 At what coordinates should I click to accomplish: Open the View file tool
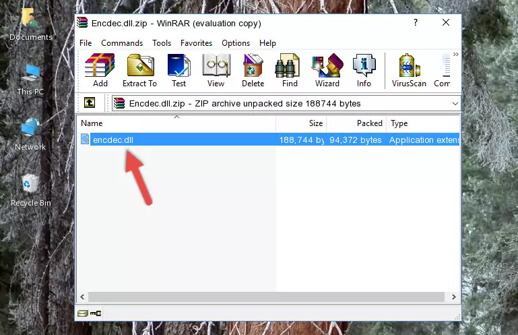coord(216,71)
